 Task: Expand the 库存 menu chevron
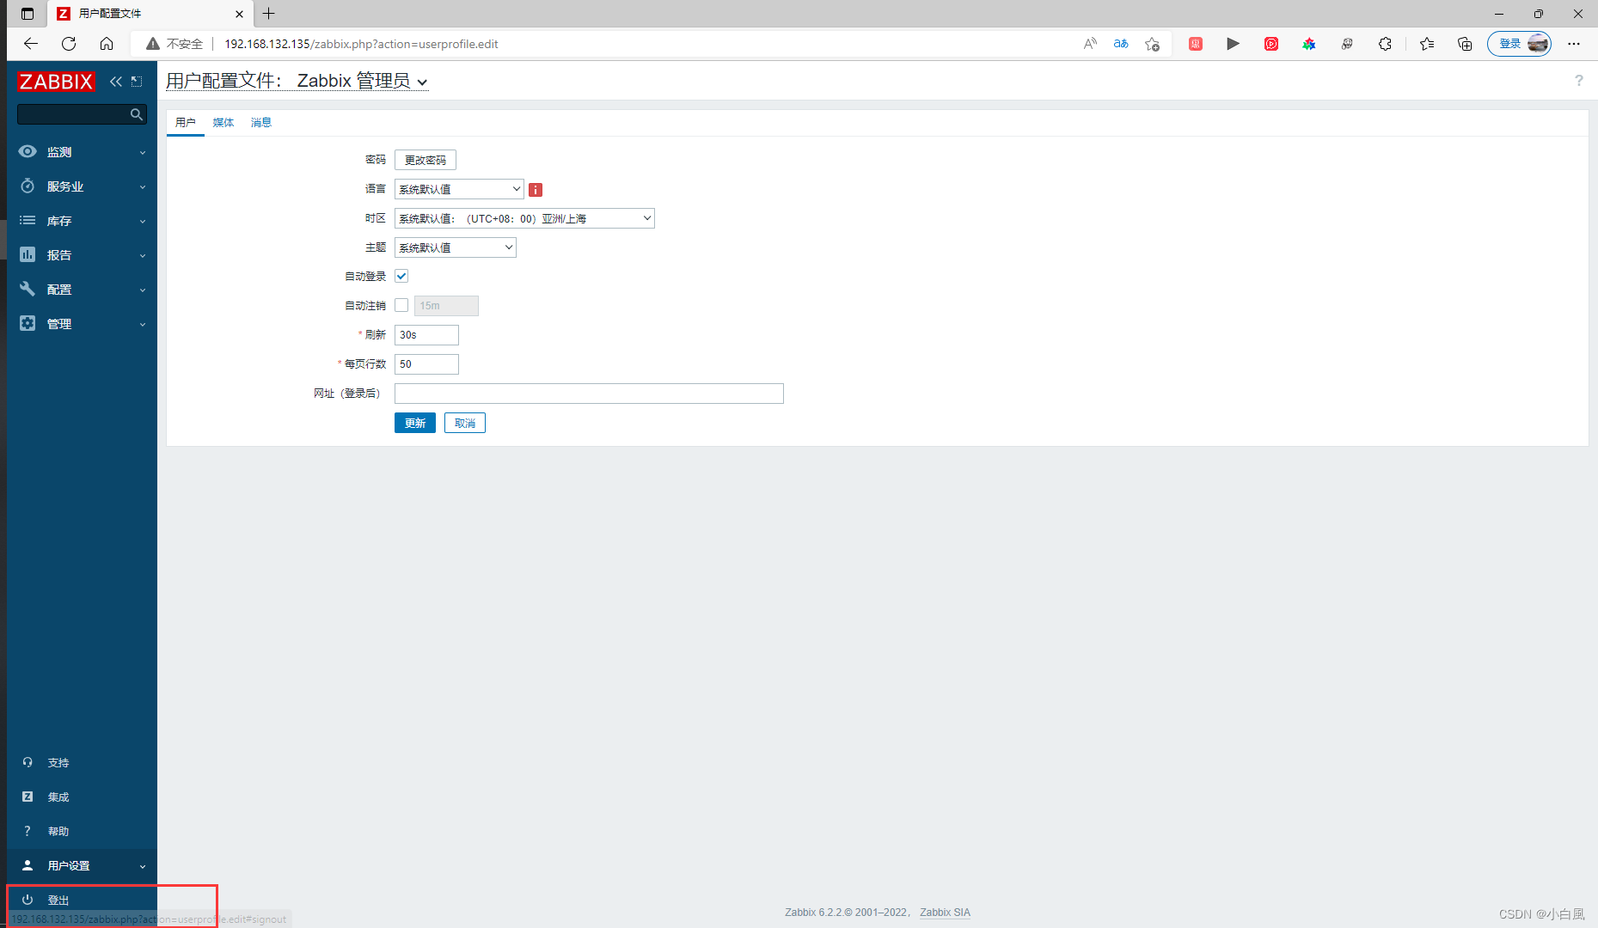pyautogui.click(x=143, y=222)
